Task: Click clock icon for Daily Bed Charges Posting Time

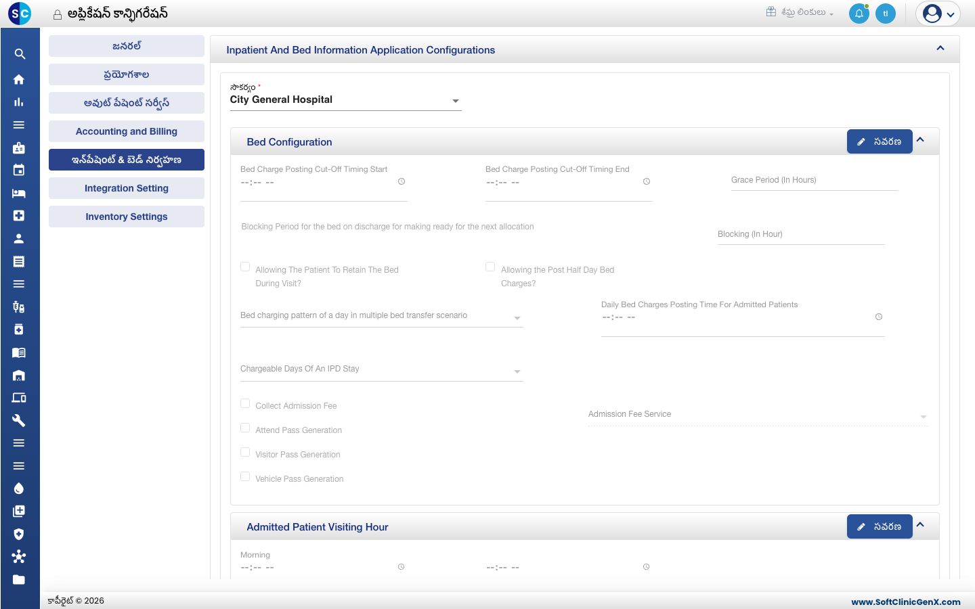Action: pyautogui.click(x=879, y=317)
